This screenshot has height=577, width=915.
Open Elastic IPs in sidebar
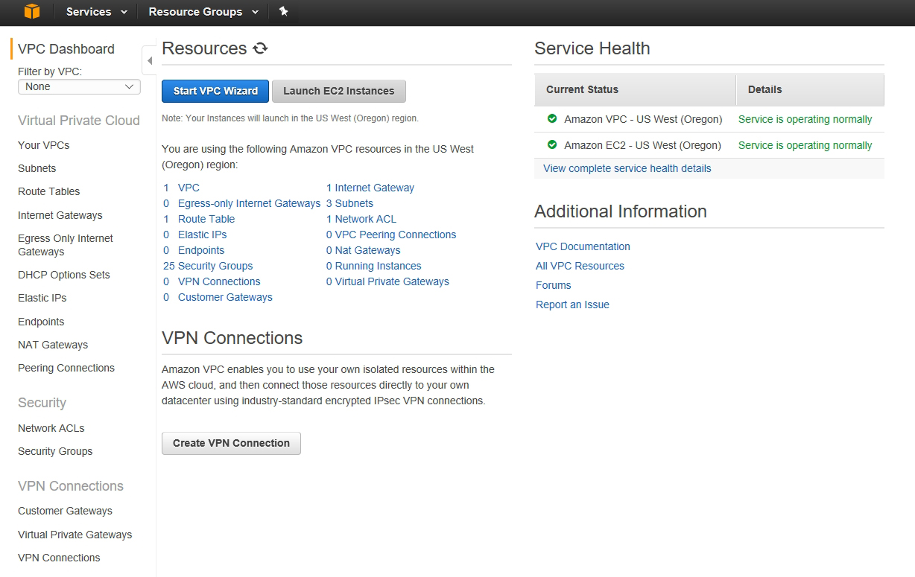[42, 298]
